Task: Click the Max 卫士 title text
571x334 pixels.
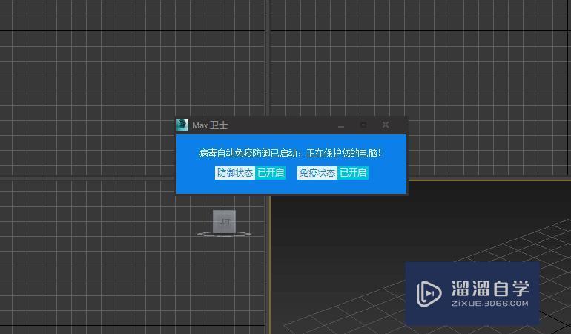Action: point(210,125)
